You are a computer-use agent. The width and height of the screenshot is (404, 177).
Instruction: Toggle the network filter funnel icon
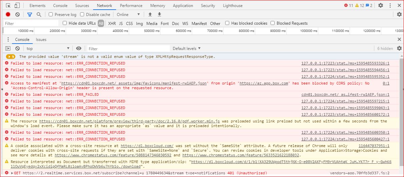(x=30, y=15)
